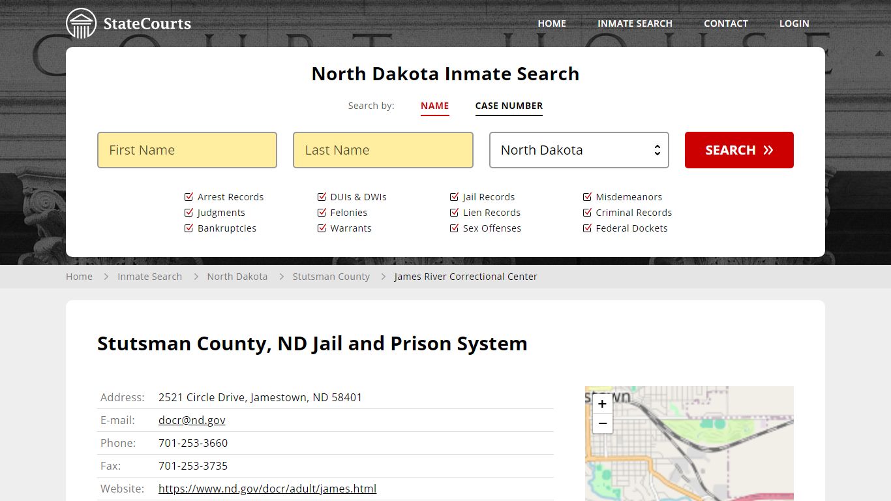Viewport: 891px width, 501px height.
Task: Open the HOME menu item
Action: [552, 23]
